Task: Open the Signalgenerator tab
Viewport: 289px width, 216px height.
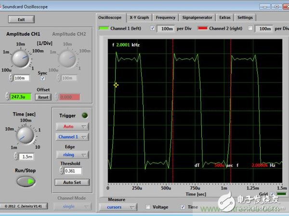Action: (197, 17)
